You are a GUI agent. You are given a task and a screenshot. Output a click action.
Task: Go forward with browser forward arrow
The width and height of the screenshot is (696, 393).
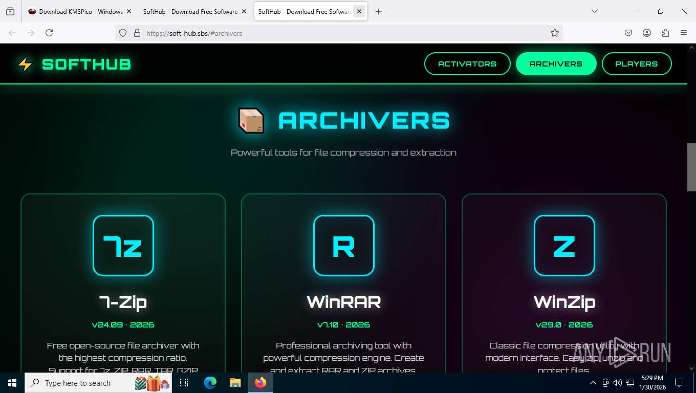(x=31, y=33)
